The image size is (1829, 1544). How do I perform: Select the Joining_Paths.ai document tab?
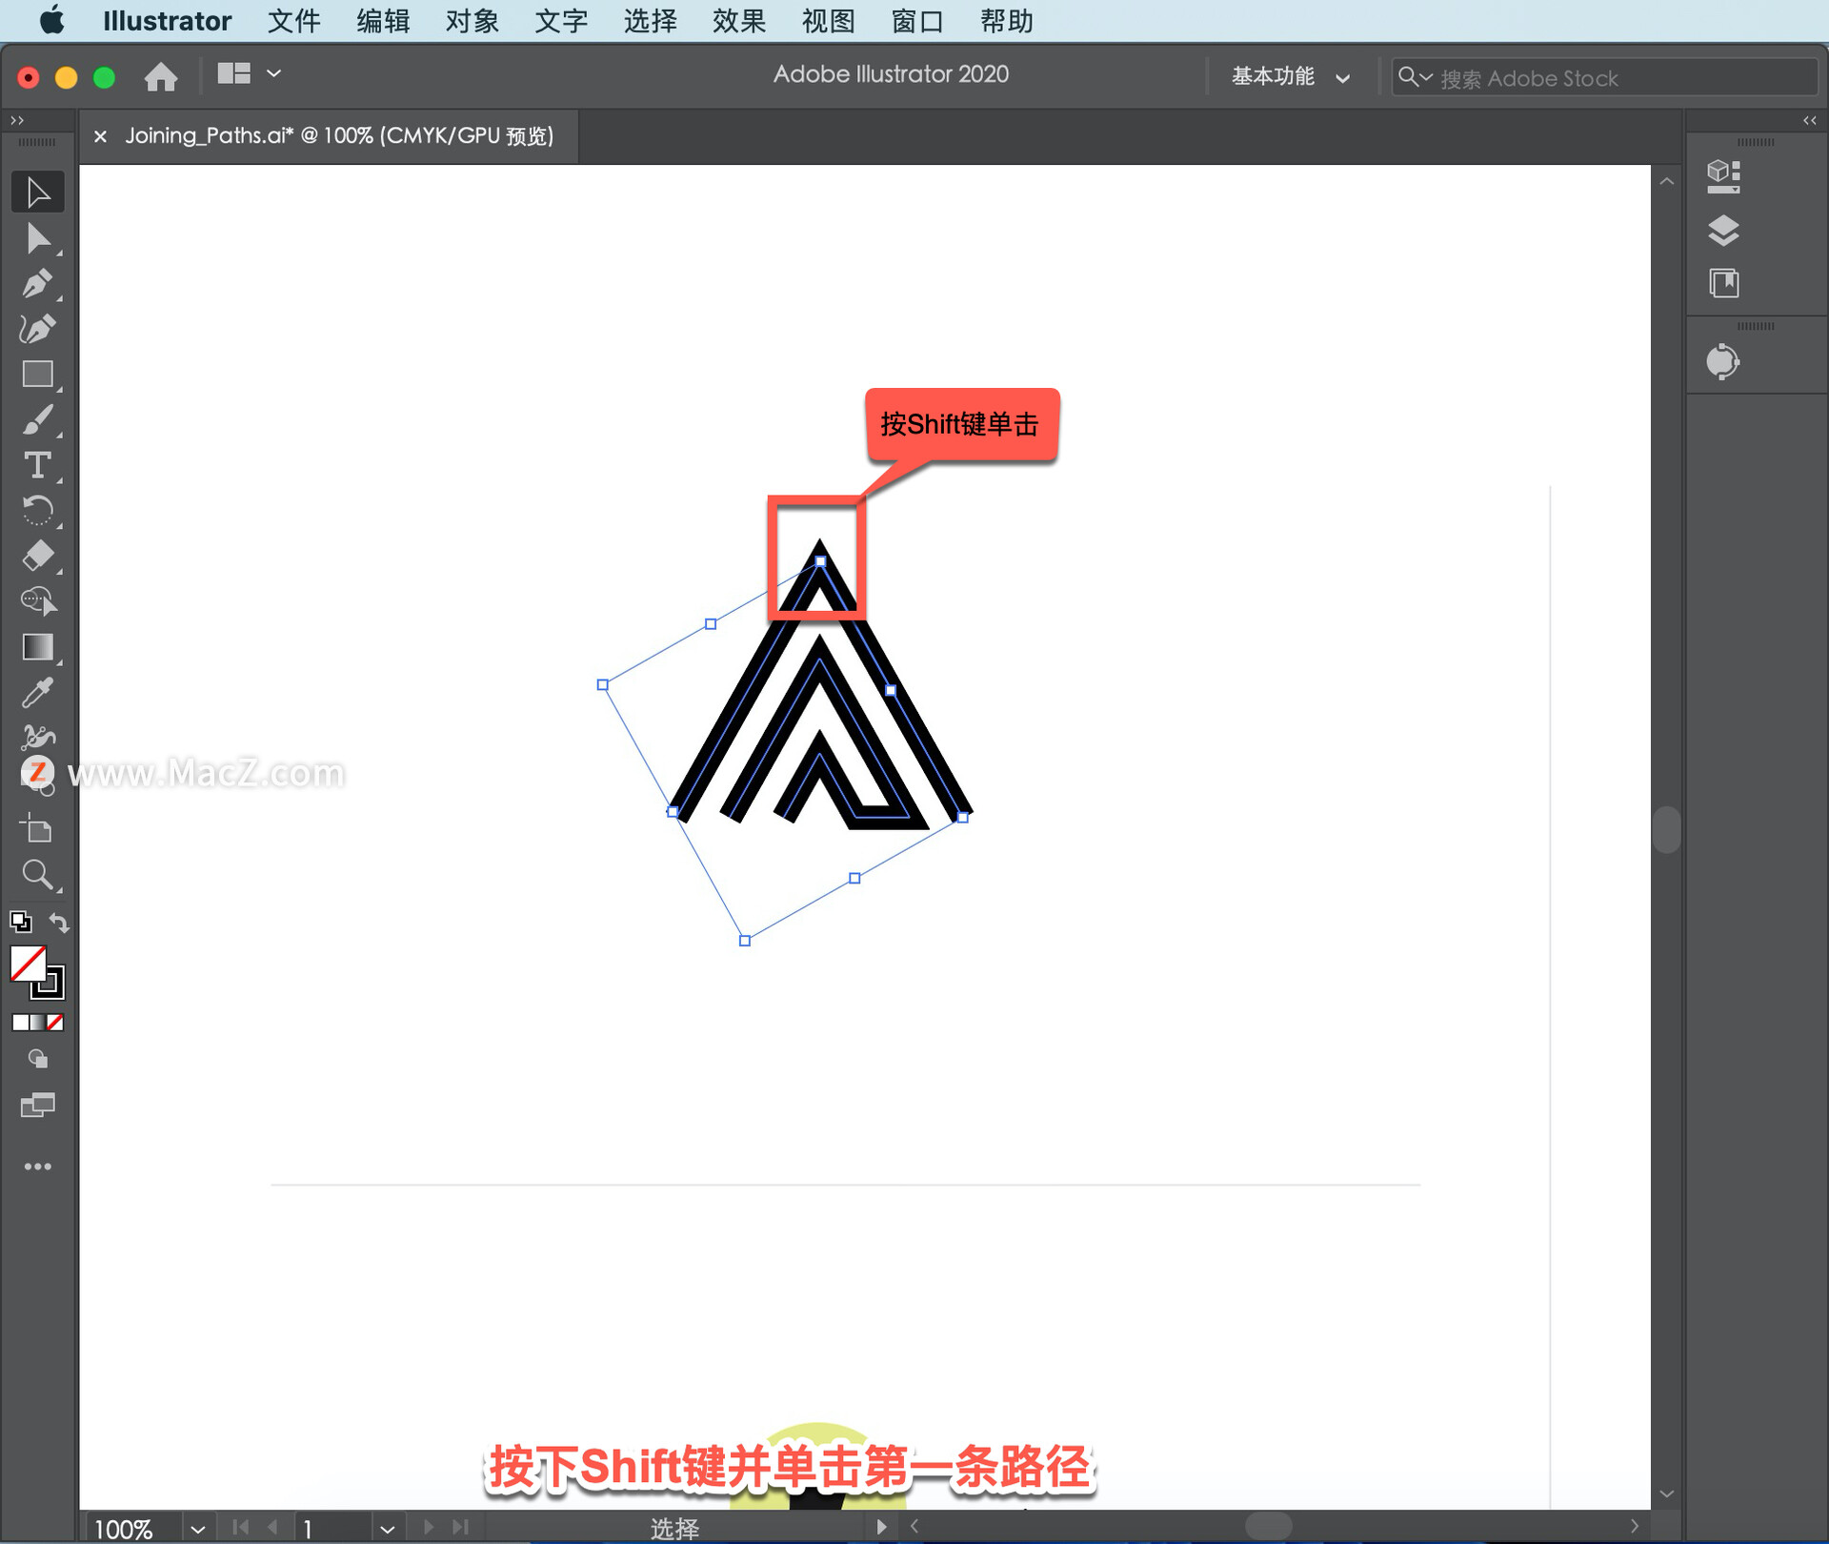(x=339, y=136)
